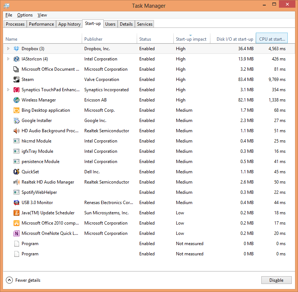Click the red Synaptics TouchPad icon
The width and height of the screenshot is (298, 292).
coord(16,90)
